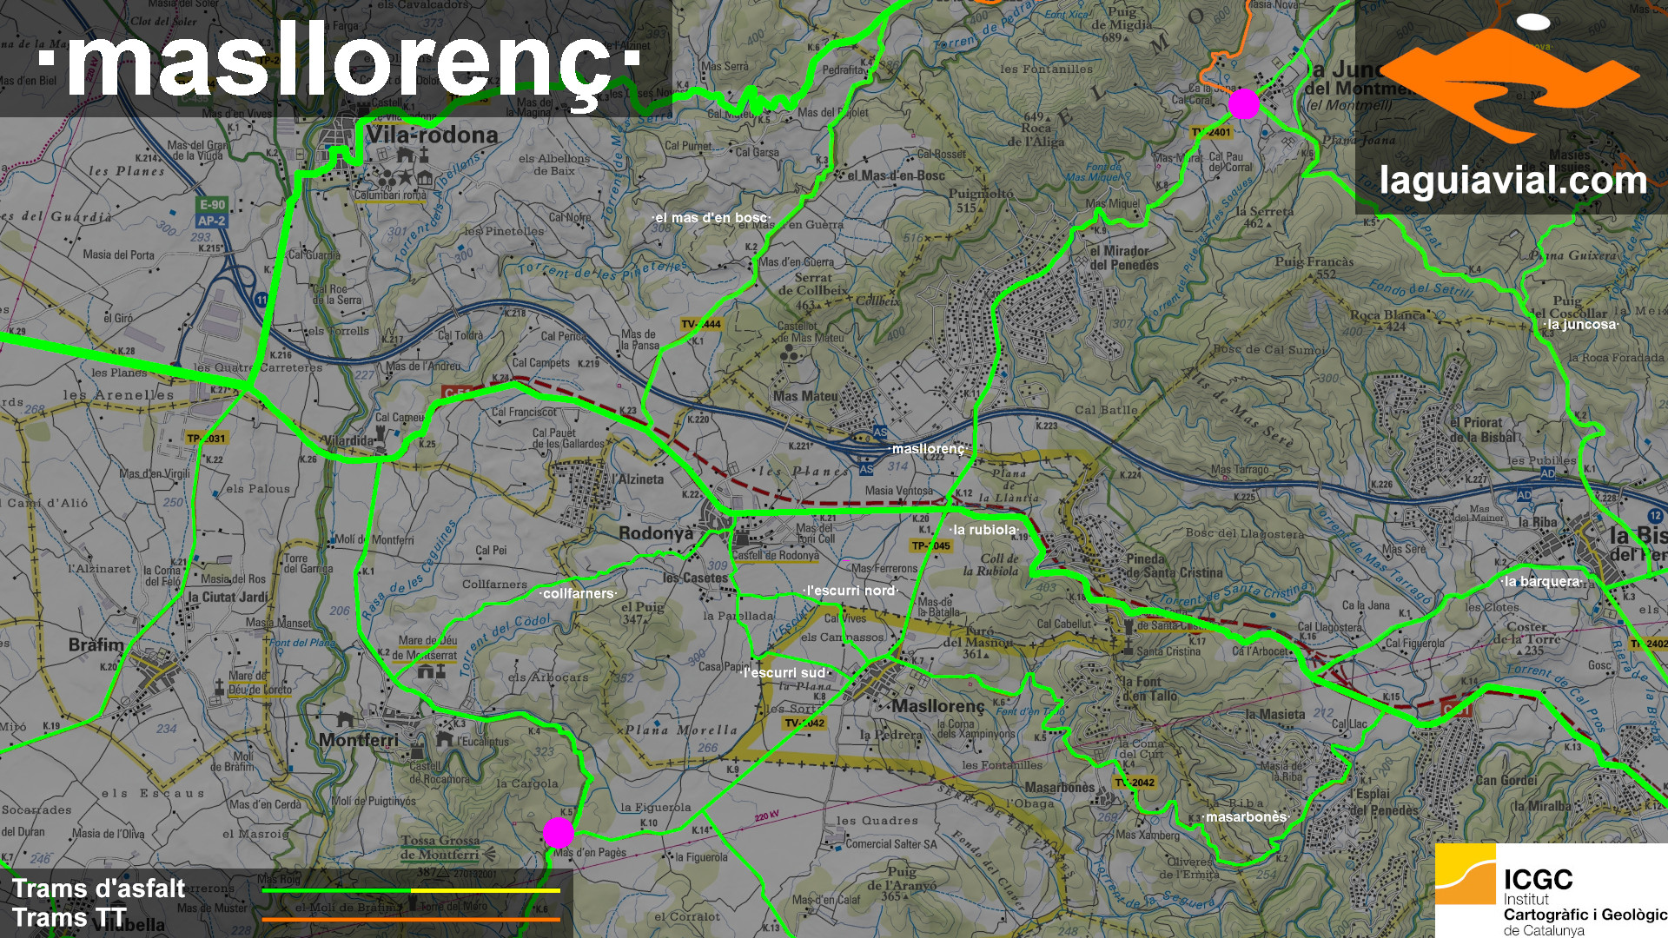This screenshot has height=938, width=1668.
Task: Click the blue AP-2 motorway badge
Action: point(212,221)
